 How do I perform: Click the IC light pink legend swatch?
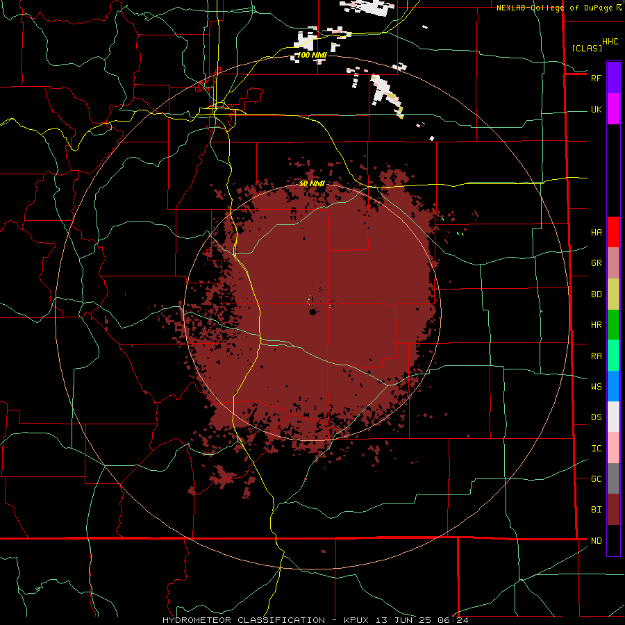pyautogui.click(x=613, y=448)
